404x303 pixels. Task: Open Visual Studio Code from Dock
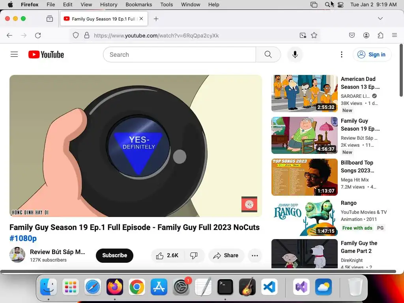pyautogui.click(x=269, y=287)
